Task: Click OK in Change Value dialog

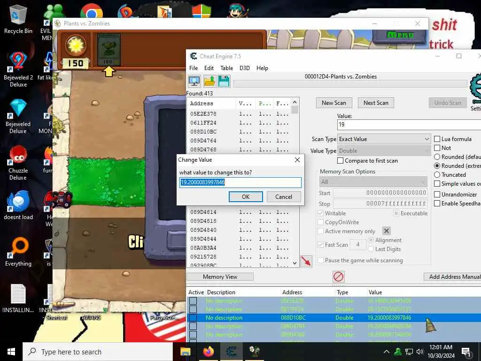Action: (246, 197)
